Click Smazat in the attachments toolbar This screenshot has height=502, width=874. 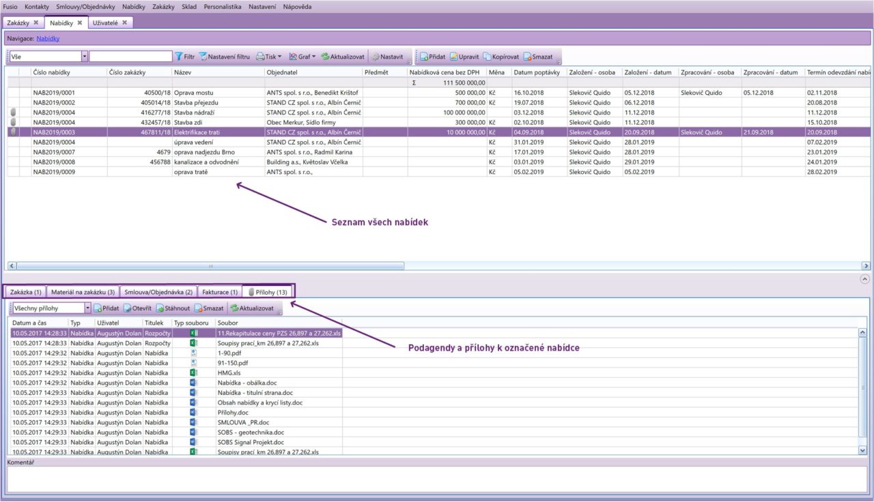coord(209,308)
